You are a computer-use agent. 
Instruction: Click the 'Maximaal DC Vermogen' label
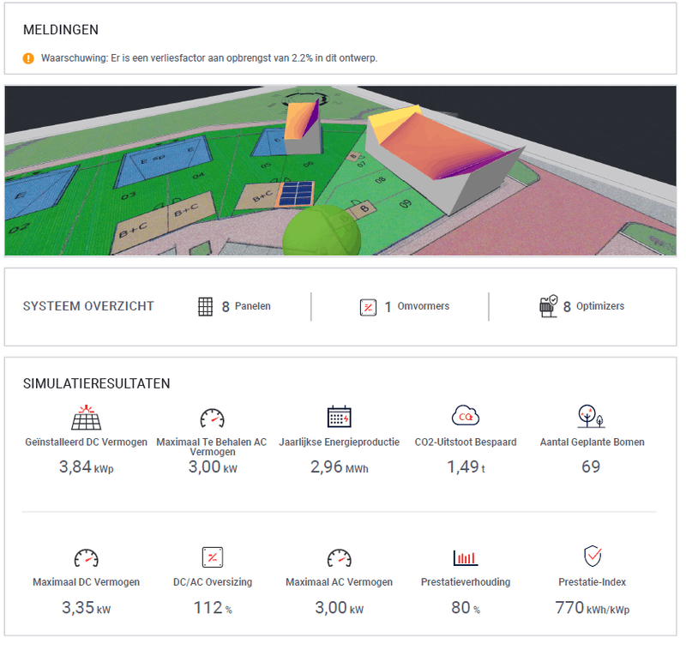tap(87, 582)
